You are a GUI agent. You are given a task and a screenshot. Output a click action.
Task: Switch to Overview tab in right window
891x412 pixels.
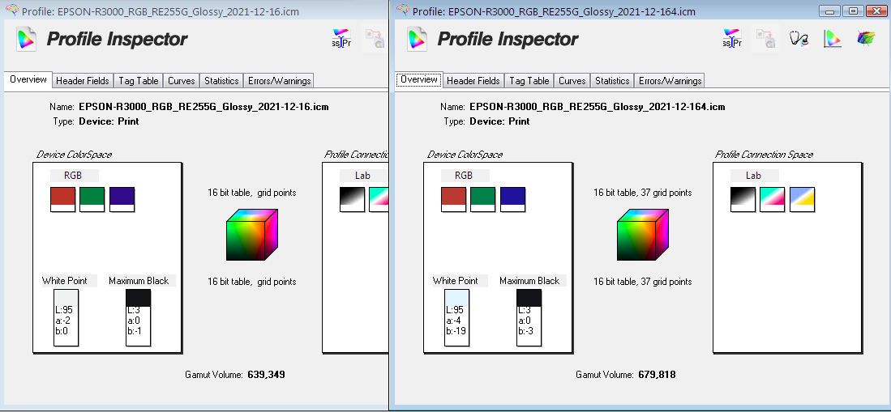(419, 79)
